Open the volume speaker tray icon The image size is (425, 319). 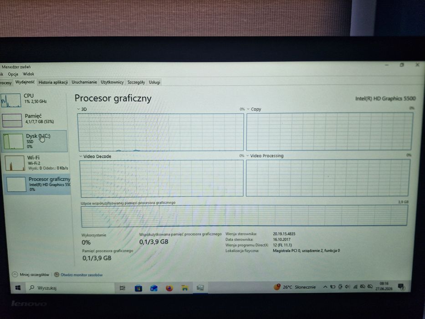(348, 287)
